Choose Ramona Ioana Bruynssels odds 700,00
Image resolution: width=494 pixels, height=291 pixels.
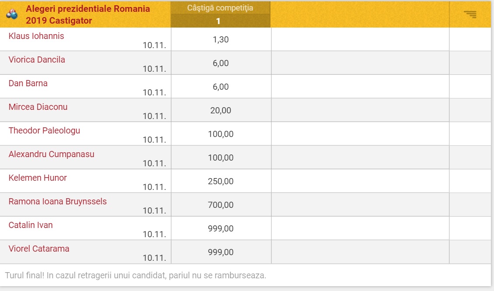pyautogui.click(x=221, y=205)
